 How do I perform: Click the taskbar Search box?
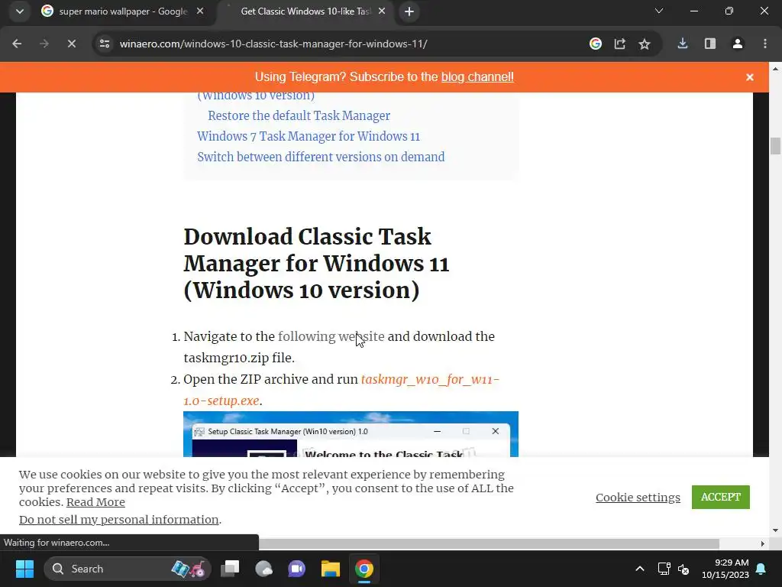[128, 569]
